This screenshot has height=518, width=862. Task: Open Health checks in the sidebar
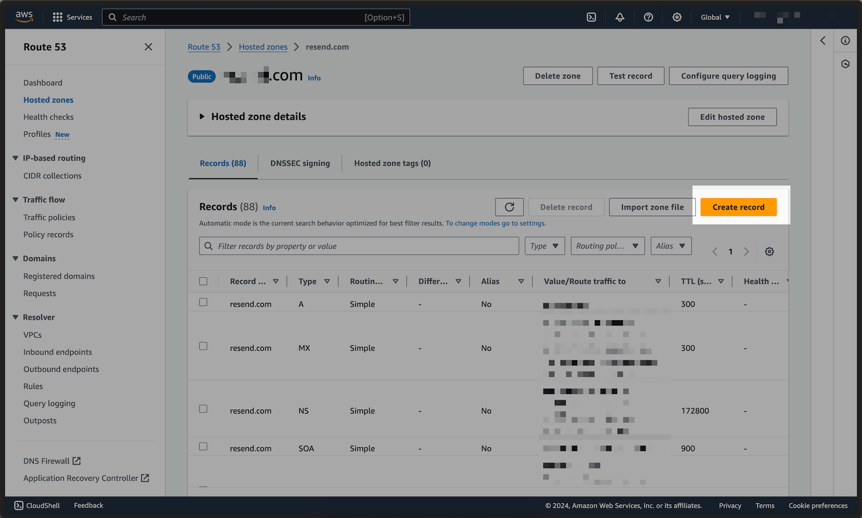pos(49,117)
